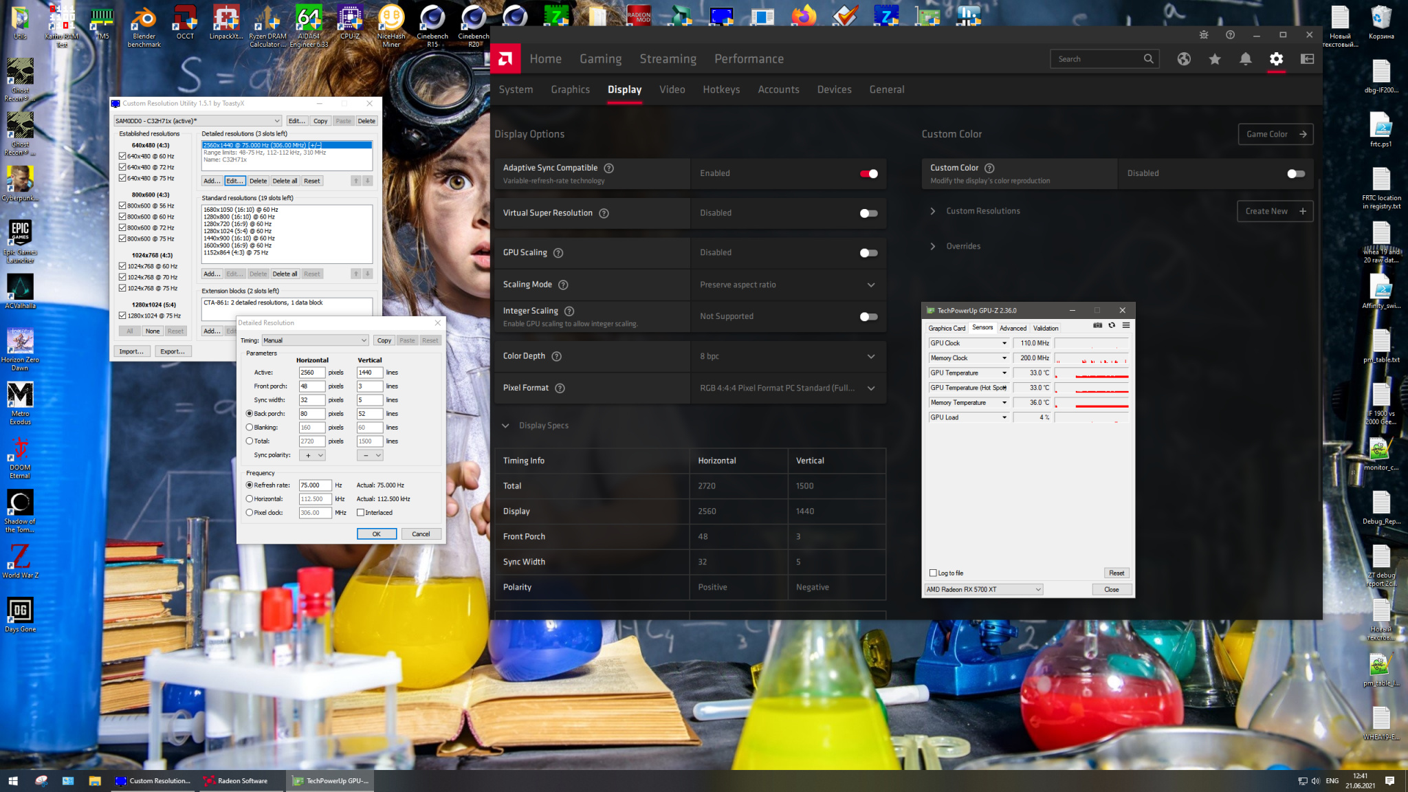Click Create New custom resolution button
Viewport: 1408px width, 792px height.
[x=1275, y=211]
